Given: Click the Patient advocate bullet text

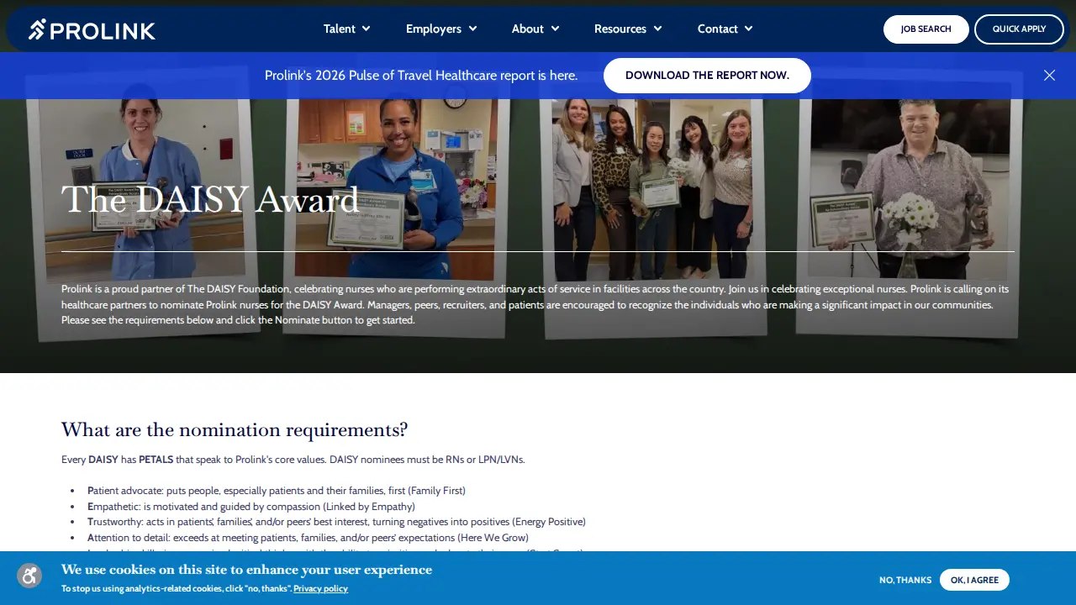Looking at the screenshot, I should tap(277, 491).
